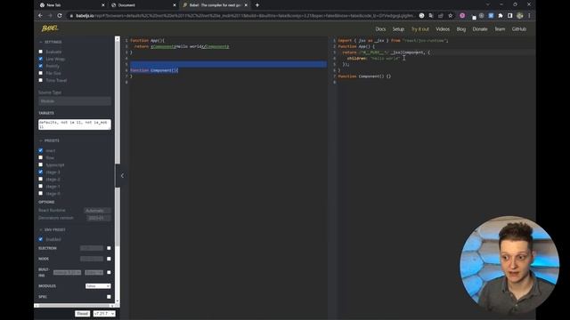Click the translate icon in address bar
The height and width of the screenshot is (320, 570).
431,16
